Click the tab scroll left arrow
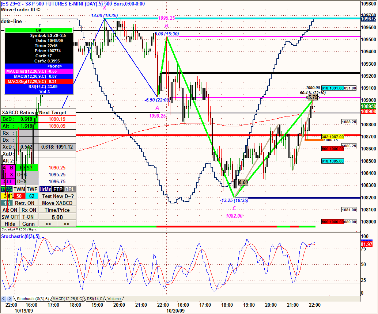This screenshot has height=314, width=378. [4, 299]
